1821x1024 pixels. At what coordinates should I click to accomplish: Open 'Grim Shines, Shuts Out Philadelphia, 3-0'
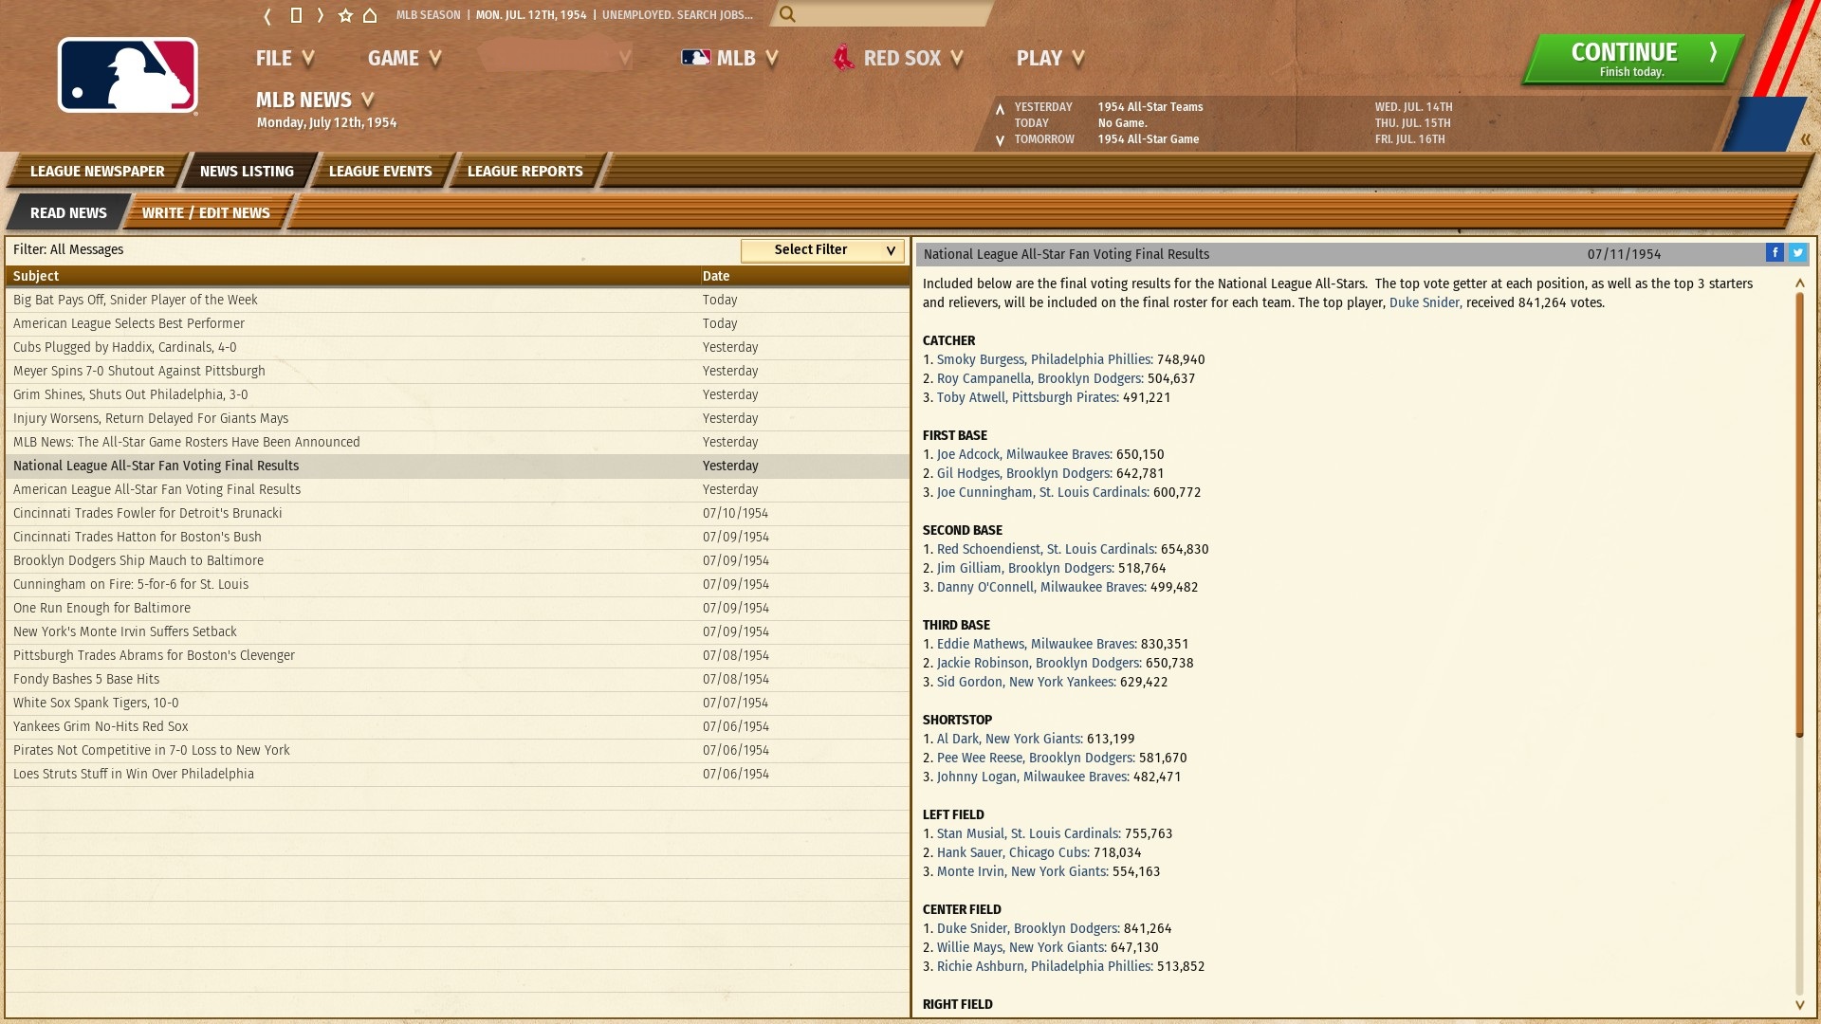[457, 394]
